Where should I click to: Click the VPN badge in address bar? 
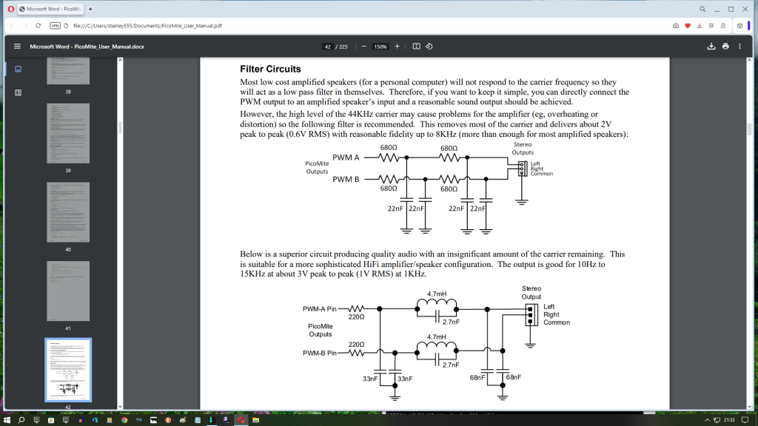(55, 25)
